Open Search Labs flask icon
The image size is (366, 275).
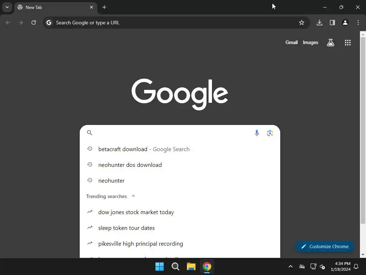[331, 43]
